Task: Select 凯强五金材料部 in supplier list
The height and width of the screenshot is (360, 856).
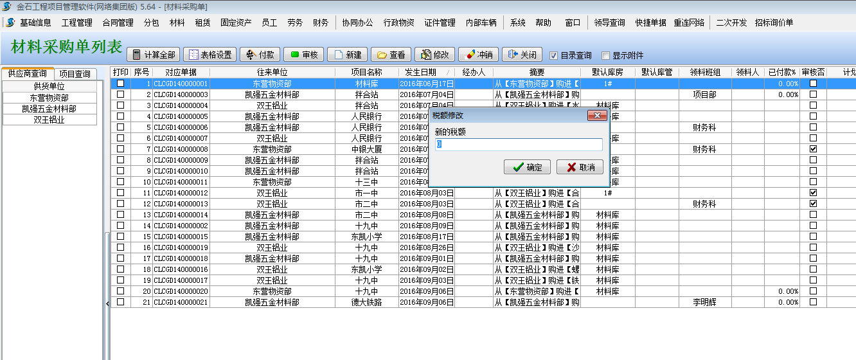Action: coord(49,109)
